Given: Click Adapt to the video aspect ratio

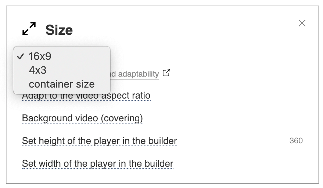Looking at the screenshot, I should [86, 96].
